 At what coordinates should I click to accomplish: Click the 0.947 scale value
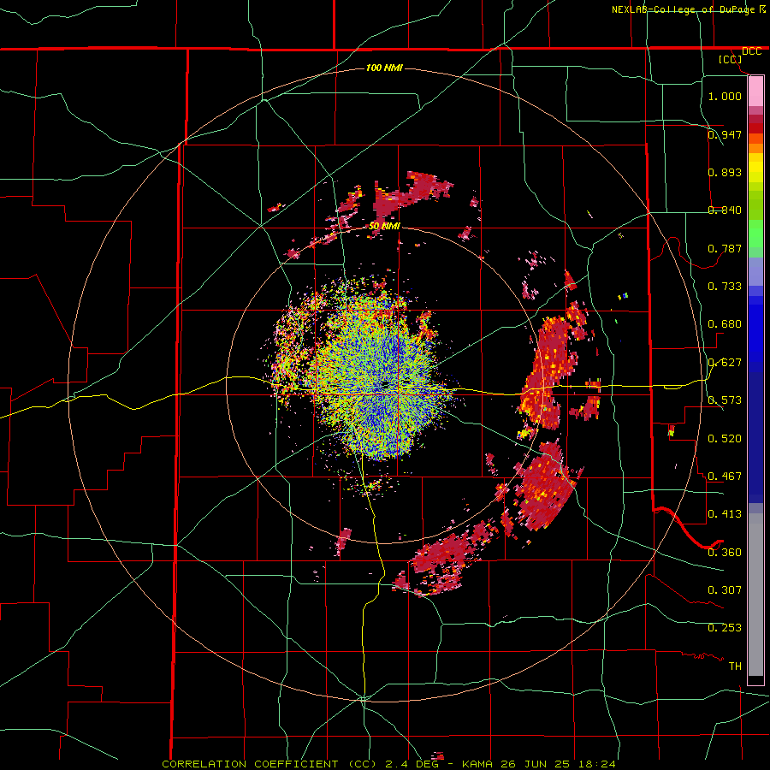pos(725,134)
